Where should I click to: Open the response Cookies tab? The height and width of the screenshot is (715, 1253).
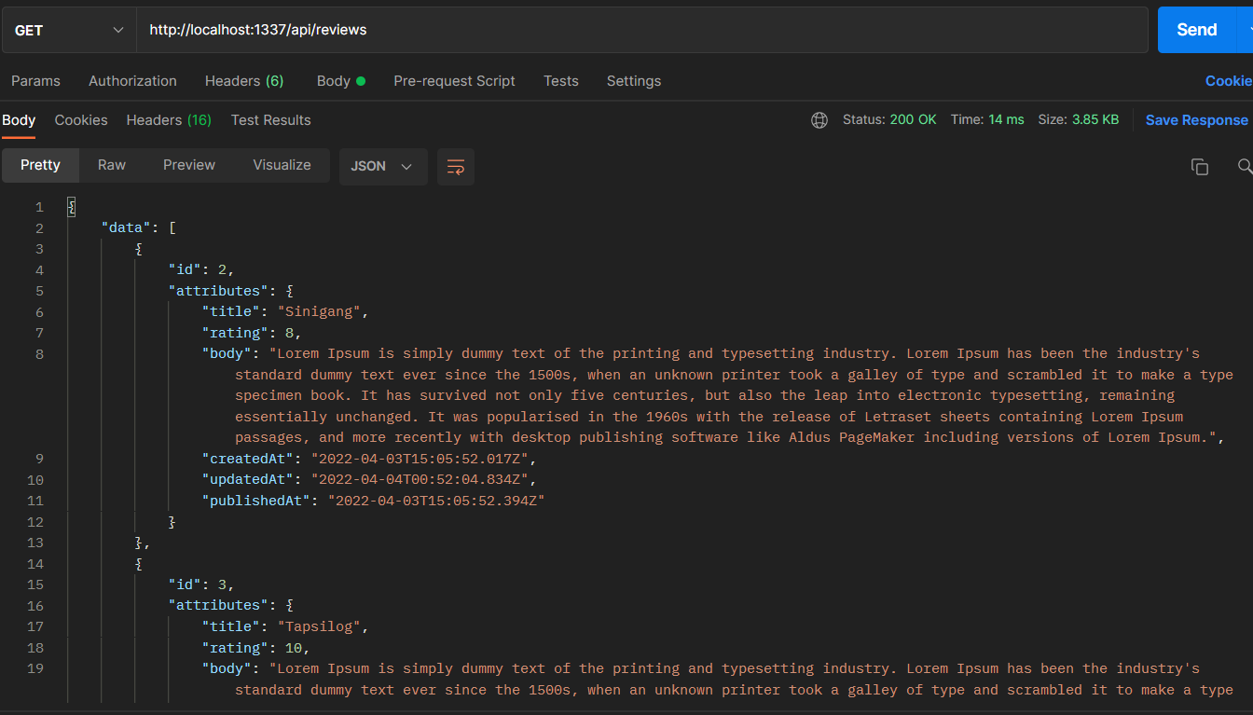tap(81, 120)
